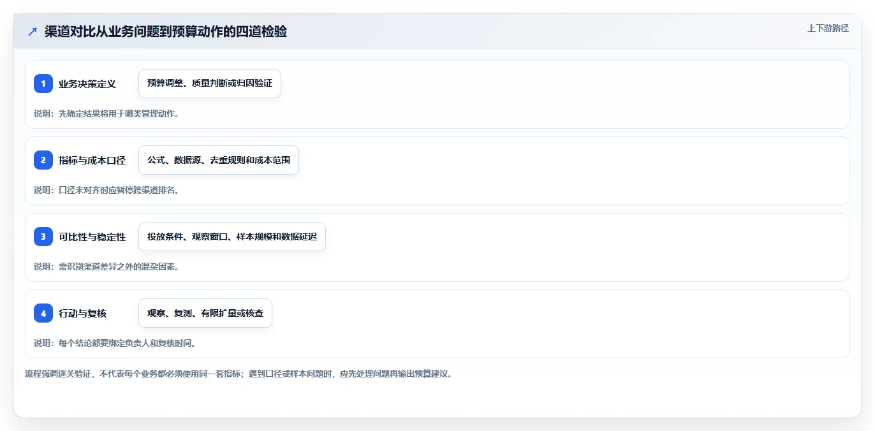The image size is (875, 431).
Task: Click the 公式、数据源、去重规则和成本范围 chip
Action: pos(219,160)
